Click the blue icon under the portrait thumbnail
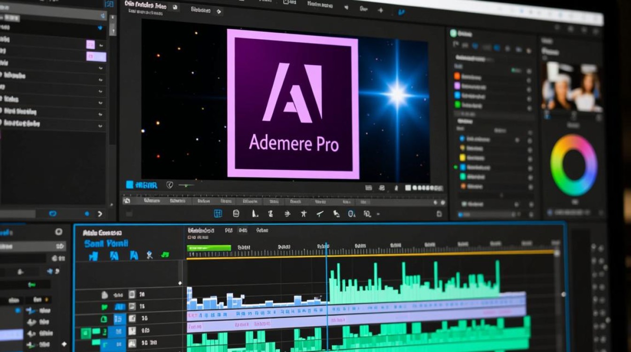 click(x=547, y=115)
